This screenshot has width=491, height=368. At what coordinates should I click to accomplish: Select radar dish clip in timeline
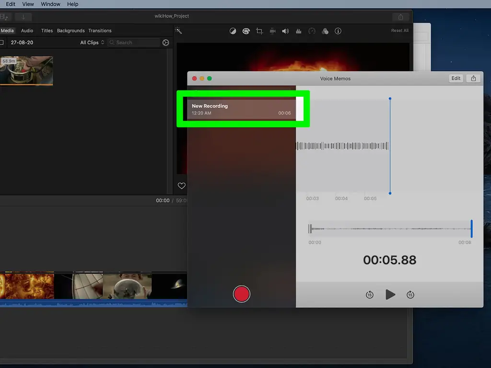tap(88, 286)
